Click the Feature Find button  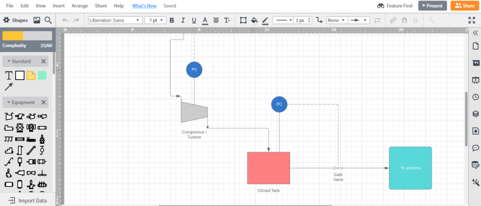tap(396, 6)
